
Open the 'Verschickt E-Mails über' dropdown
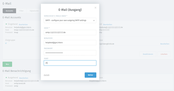point(70,20)
